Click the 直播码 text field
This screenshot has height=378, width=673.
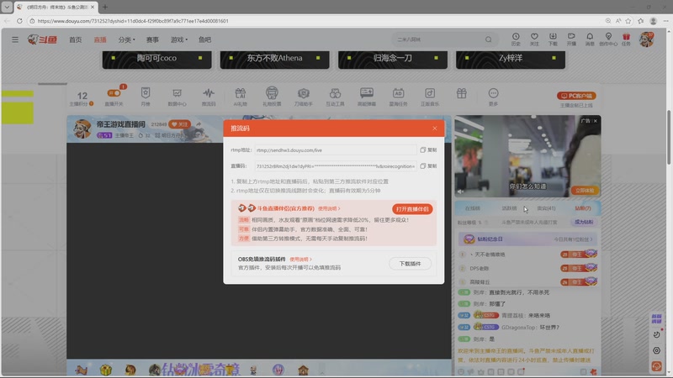(335, 165)
